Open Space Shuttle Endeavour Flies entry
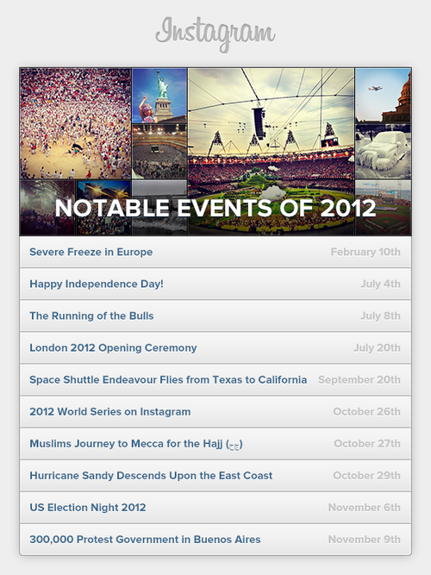This screenshot has height=575, width=431. pyautogui.click(x=168, y=379)
